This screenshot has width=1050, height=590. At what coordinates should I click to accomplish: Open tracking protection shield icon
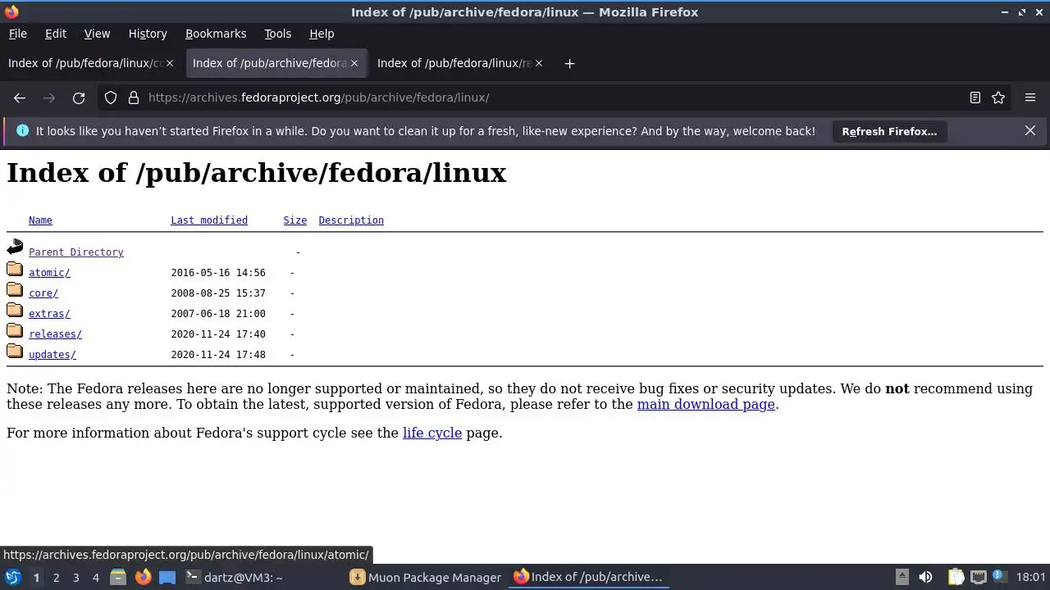pos(111,98)
